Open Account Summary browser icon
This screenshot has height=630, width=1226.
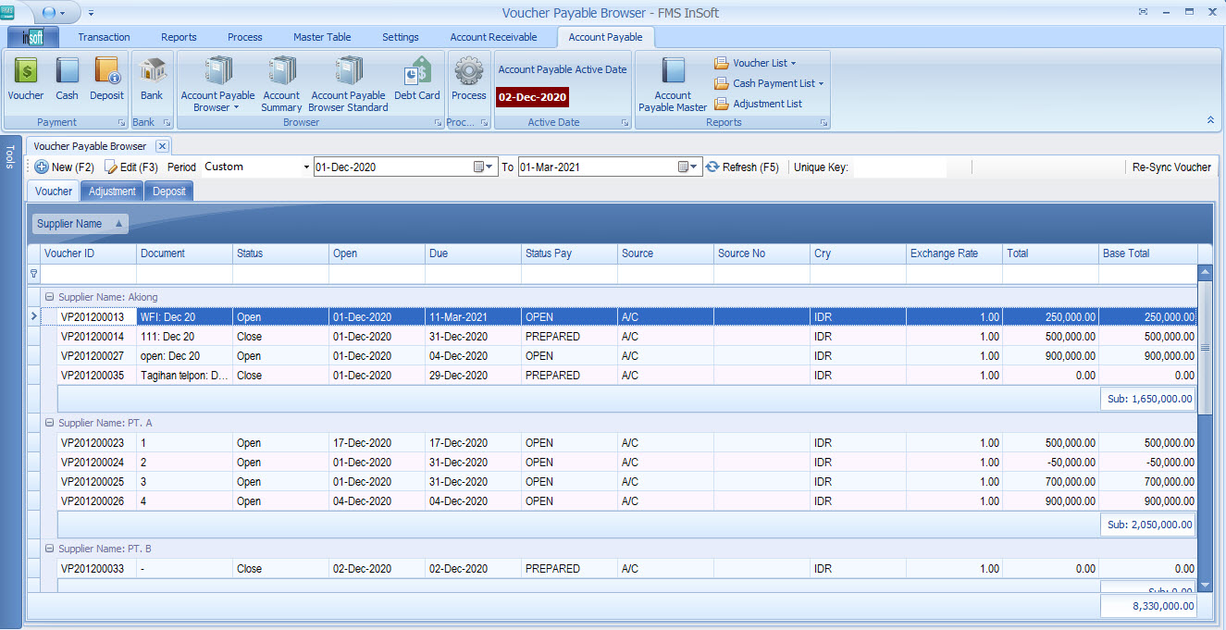281,83
